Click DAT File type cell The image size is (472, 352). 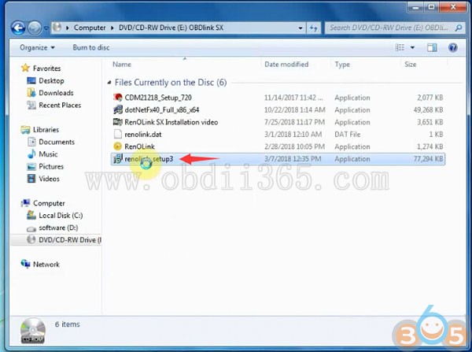point(348,134)
